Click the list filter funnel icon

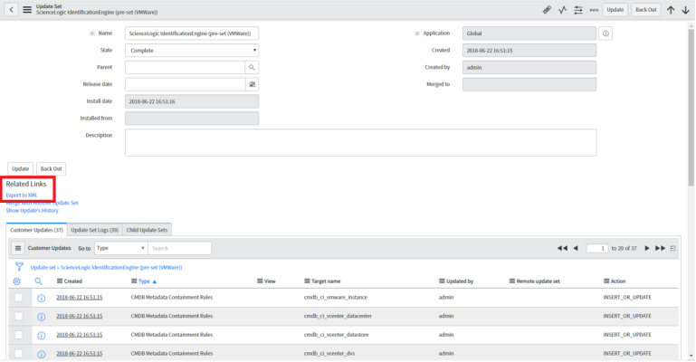pos(19,267)
